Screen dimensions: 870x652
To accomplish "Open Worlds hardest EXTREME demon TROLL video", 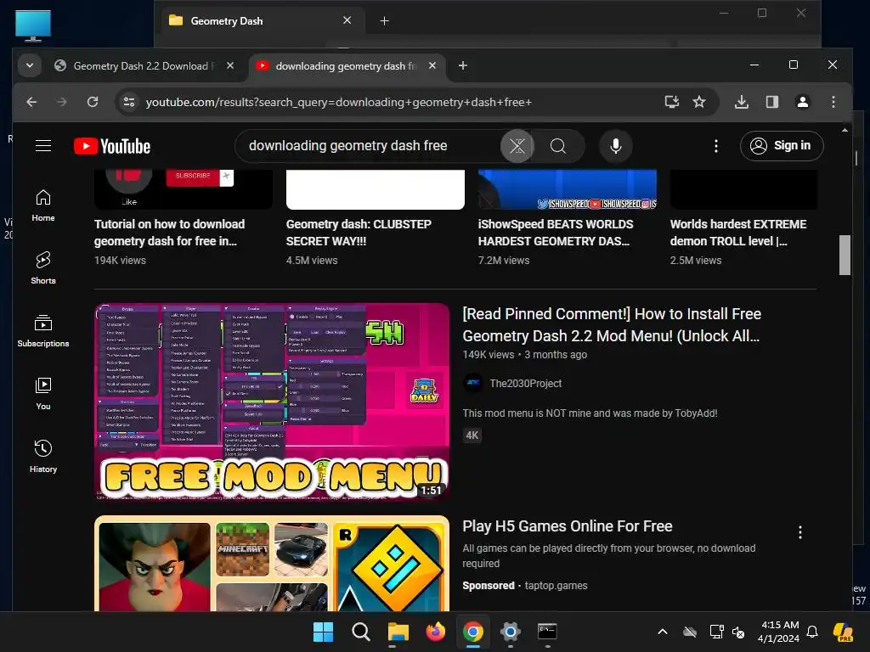I will [738, 233].
